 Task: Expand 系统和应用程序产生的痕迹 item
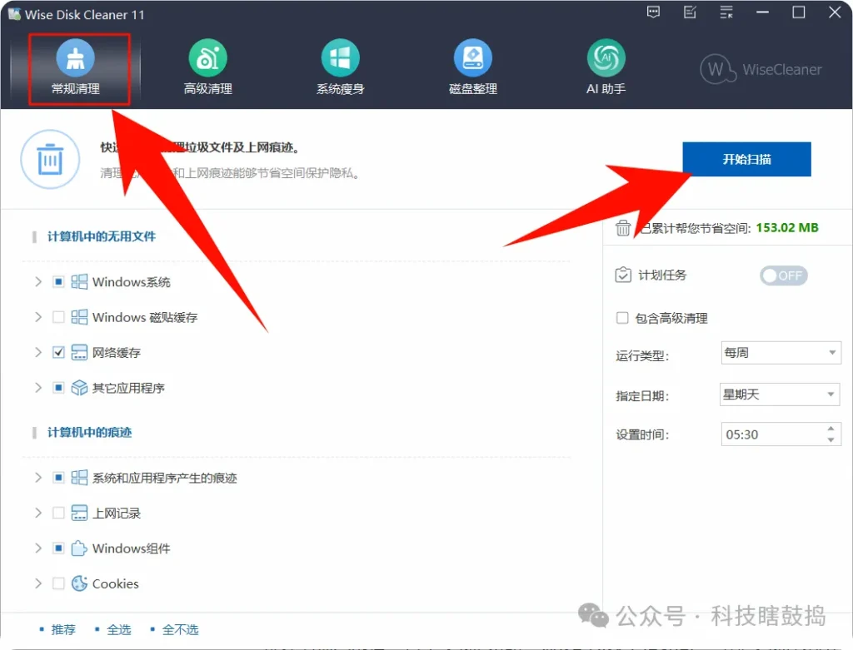coord(38,477)
